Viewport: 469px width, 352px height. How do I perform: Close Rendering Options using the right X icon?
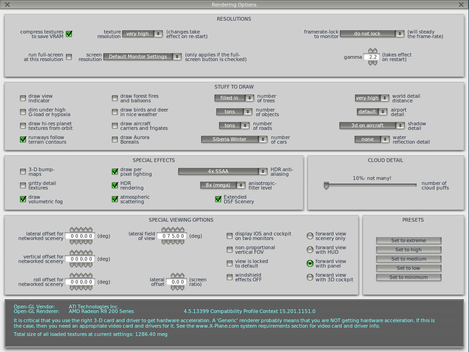[461, 5]
